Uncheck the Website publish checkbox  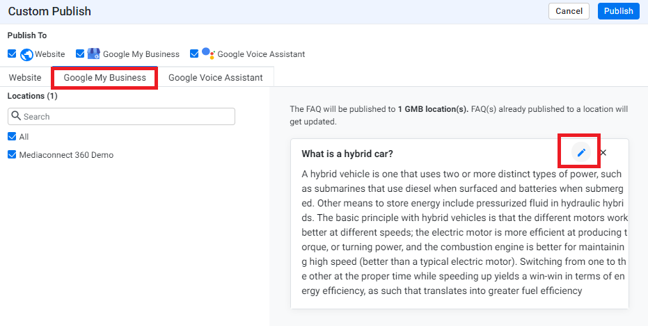point(12,54)
